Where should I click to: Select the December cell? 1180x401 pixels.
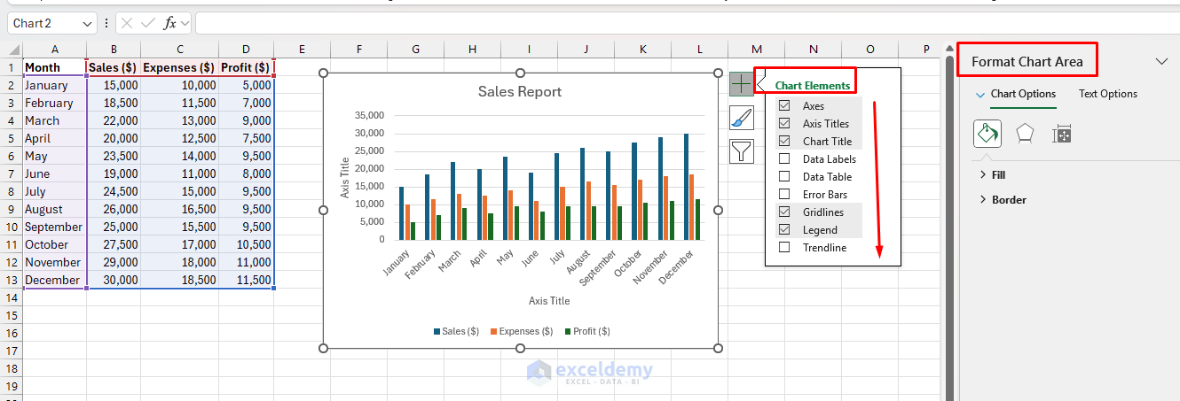tap(54, 280)
